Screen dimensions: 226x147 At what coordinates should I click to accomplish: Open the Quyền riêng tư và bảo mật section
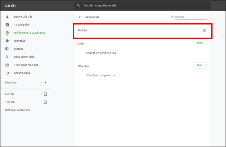(x=29, y=33)
